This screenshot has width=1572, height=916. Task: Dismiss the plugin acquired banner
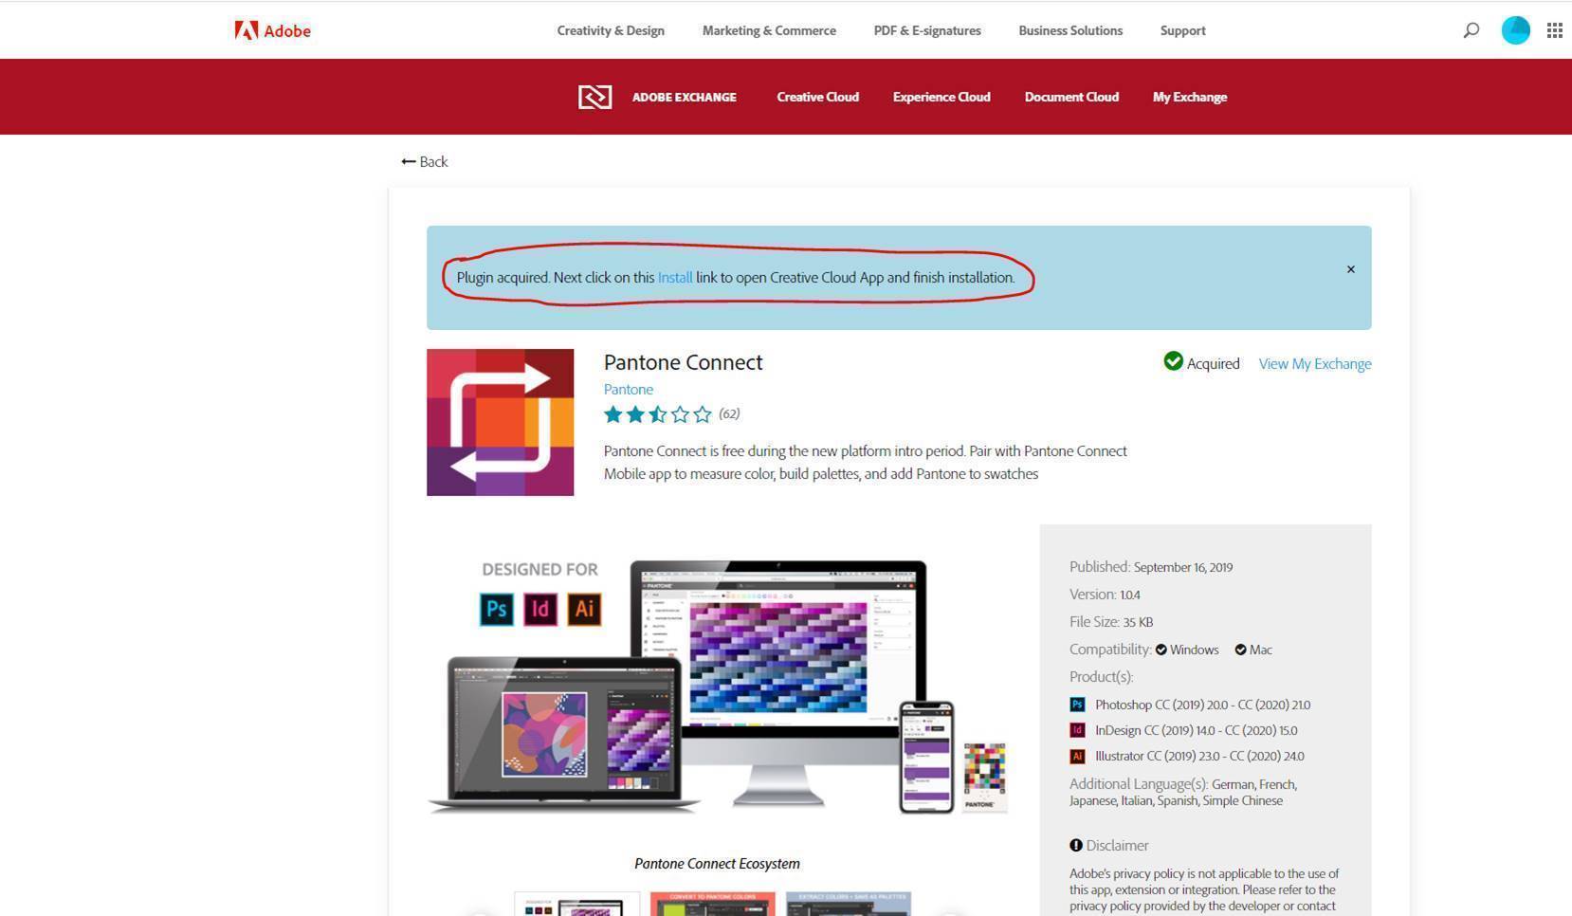[1350, 268]
